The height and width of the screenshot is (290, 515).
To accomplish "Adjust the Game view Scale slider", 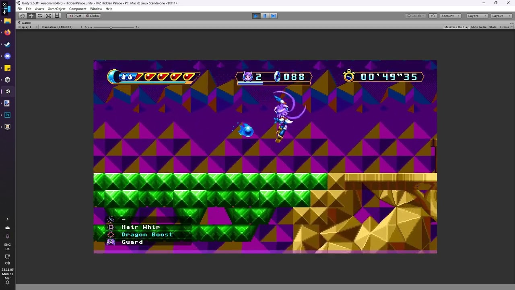I will point(114,27).
